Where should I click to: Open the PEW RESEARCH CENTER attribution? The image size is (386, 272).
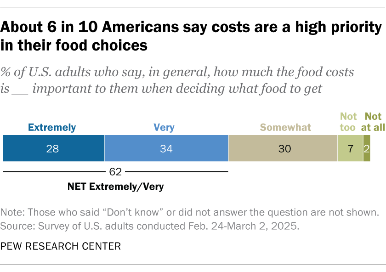pos(61,246)
